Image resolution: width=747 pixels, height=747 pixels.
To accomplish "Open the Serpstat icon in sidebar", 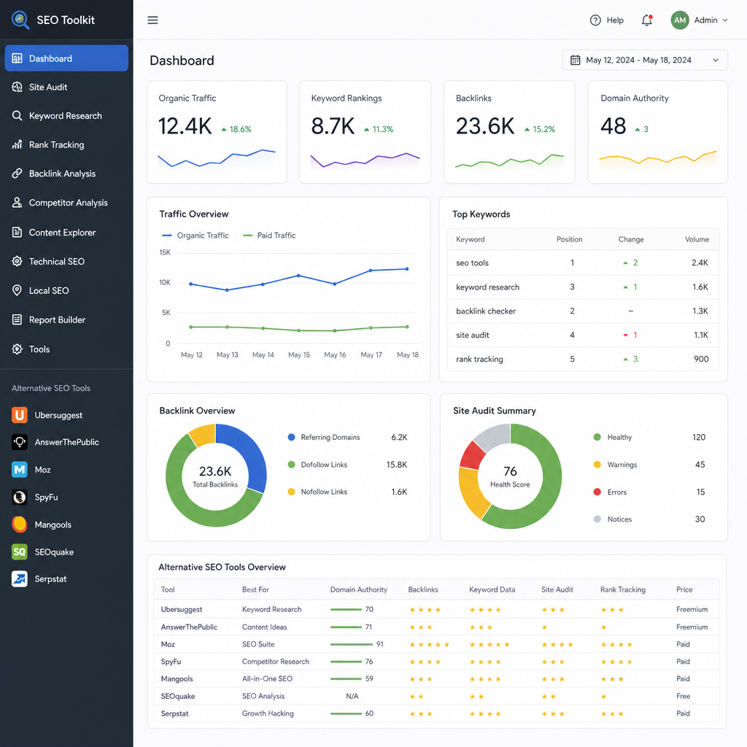I will tap(20, 578).
